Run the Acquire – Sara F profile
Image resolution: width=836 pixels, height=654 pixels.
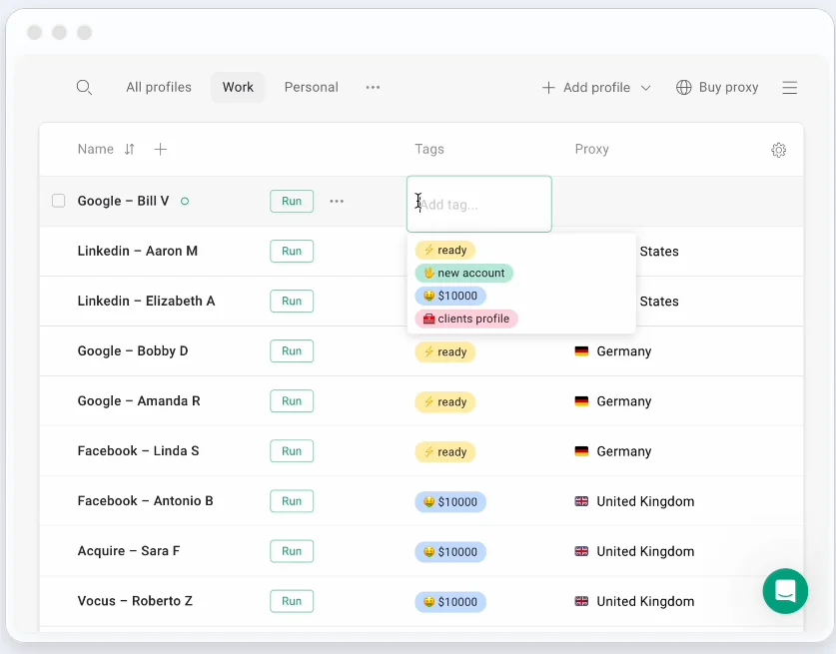(x=292, y=552)
